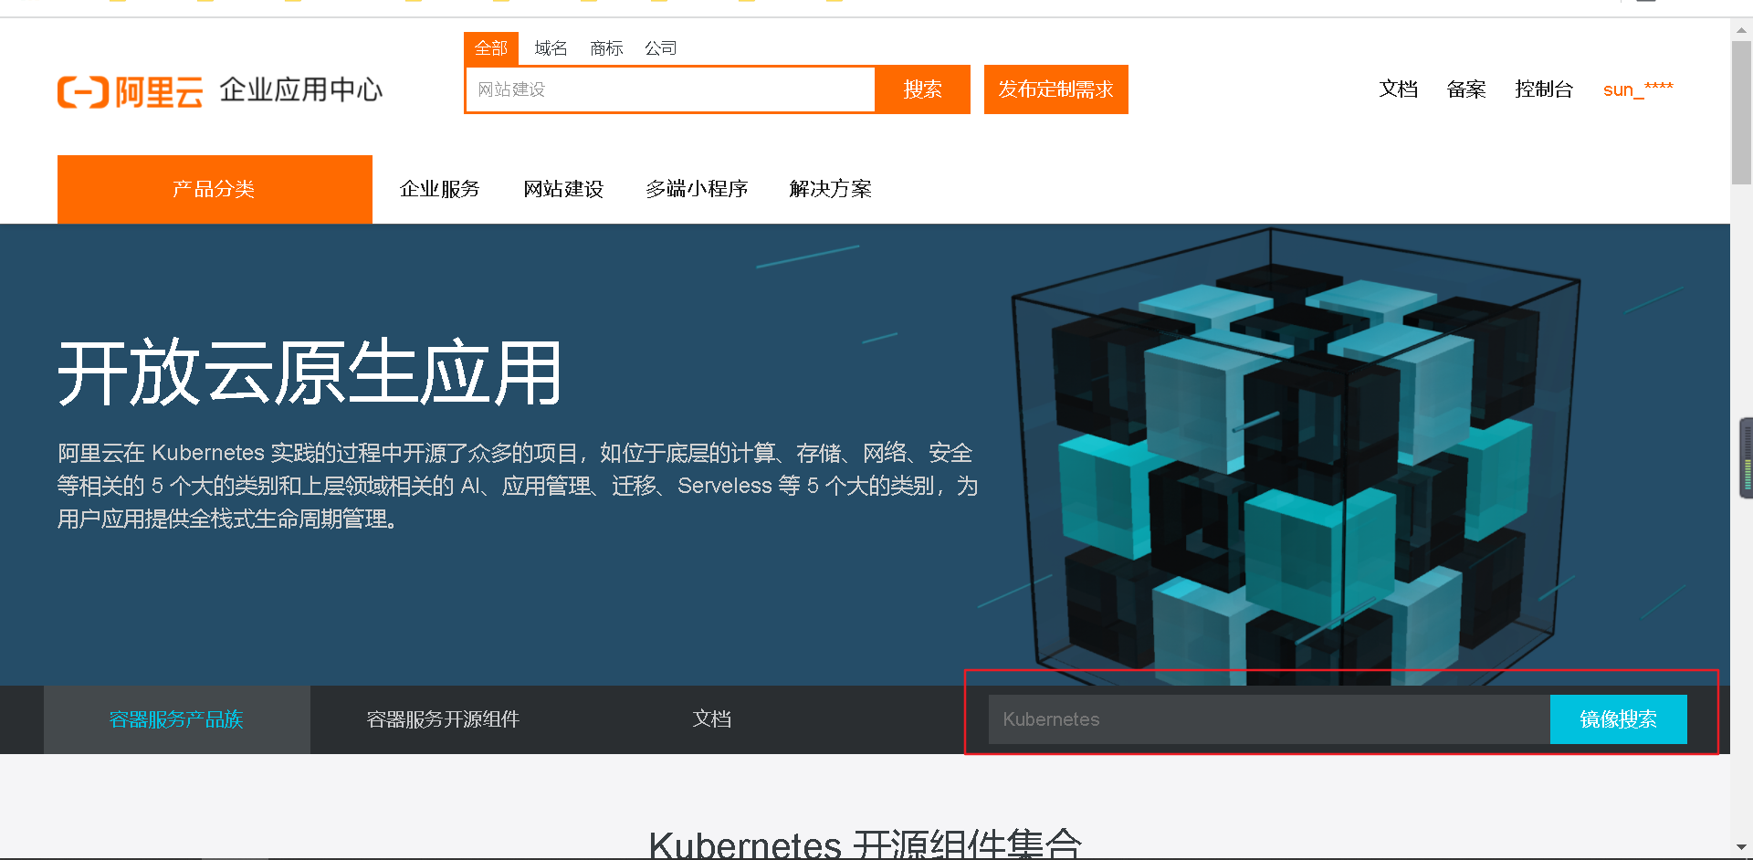Open the 网站建设 nav item
Image resolution: width=1753 pixels, height=860 pixels.
point(563,189)
